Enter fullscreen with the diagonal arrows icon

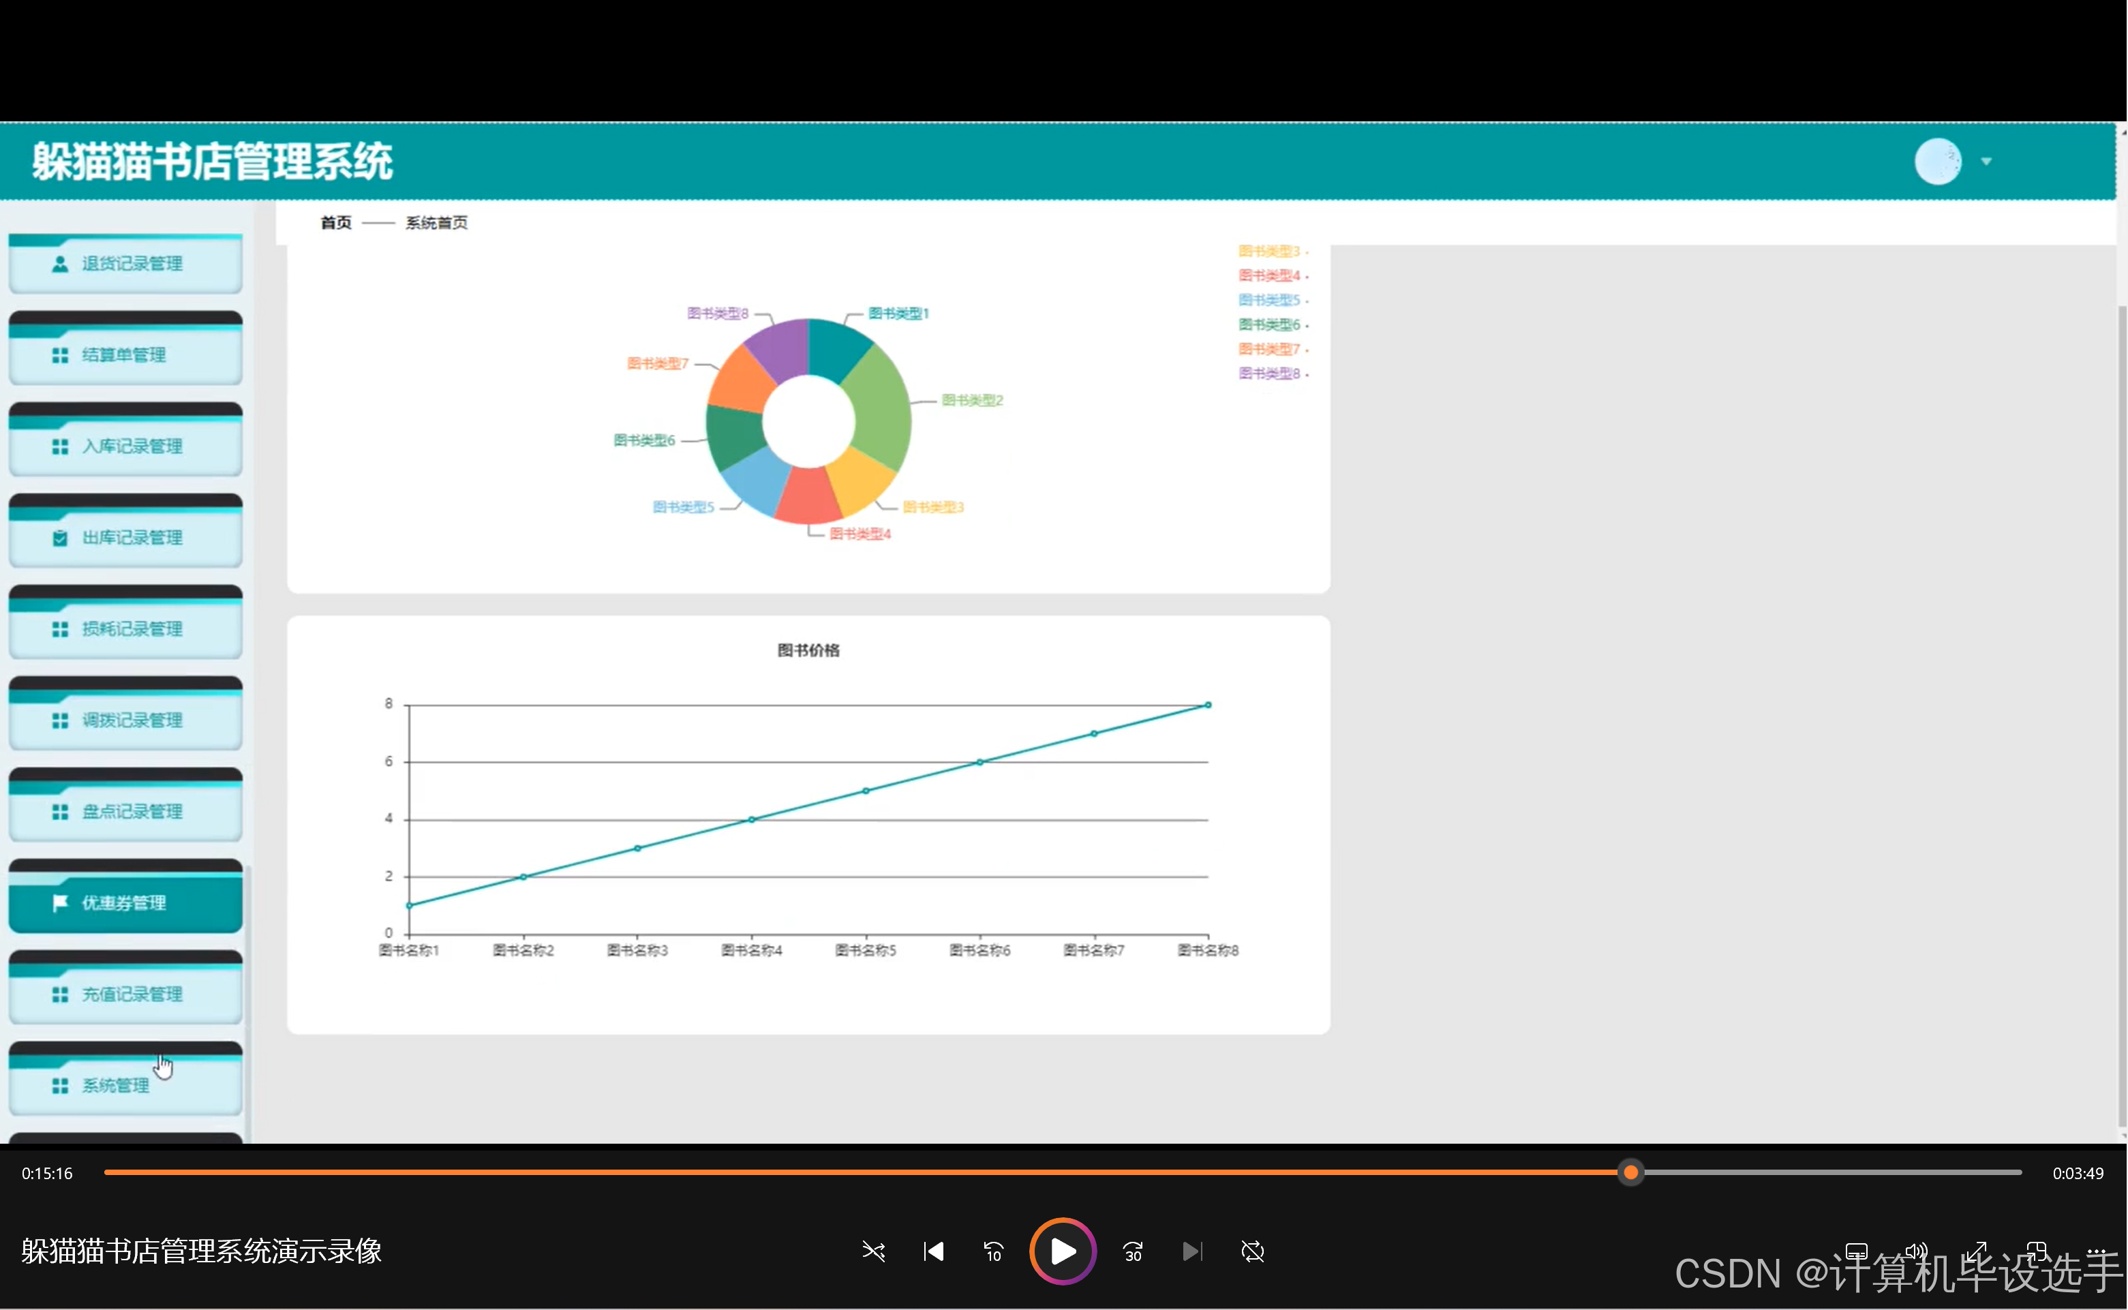coord(1977,1251)
